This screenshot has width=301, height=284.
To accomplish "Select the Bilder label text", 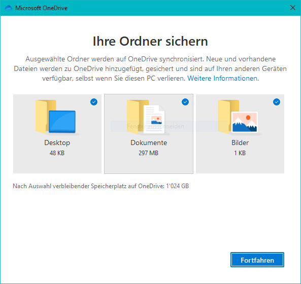I will point(240,143).
